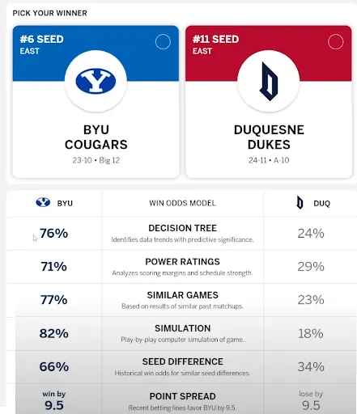Open the Simulation model row

tap(181, 333)
